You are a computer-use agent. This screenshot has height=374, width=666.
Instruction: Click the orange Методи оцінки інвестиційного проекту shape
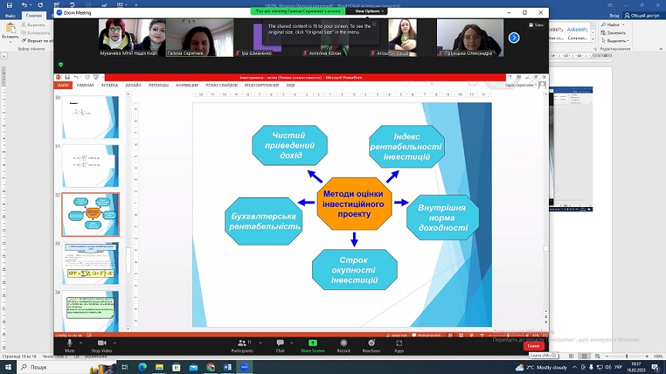coord(354,203)
